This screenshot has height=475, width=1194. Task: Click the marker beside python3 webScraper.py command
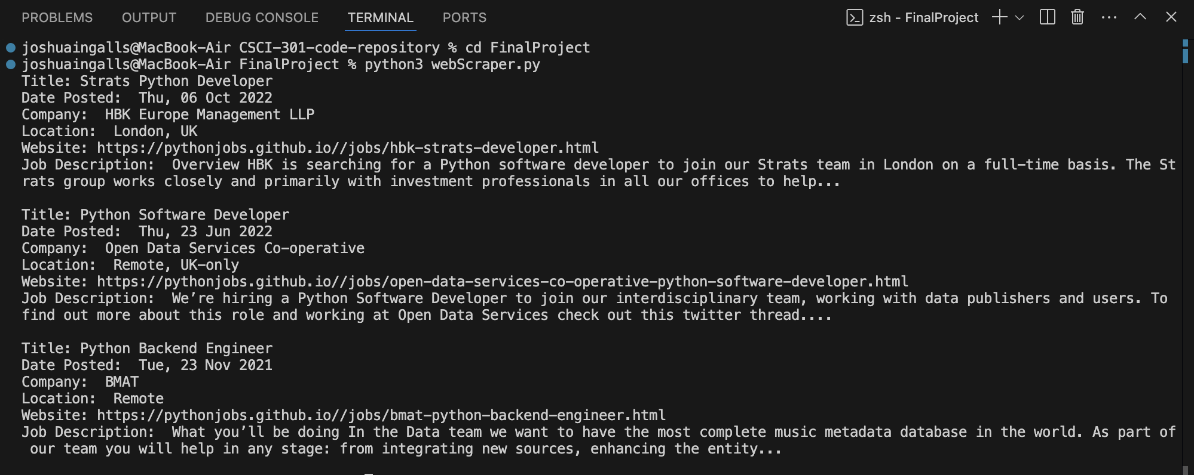[x=11, y=64]
